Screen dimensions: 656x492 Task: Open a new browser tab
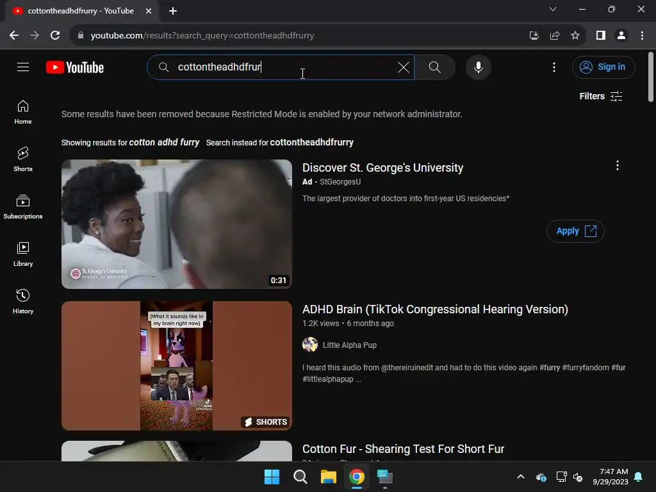[x=173, y=11]
